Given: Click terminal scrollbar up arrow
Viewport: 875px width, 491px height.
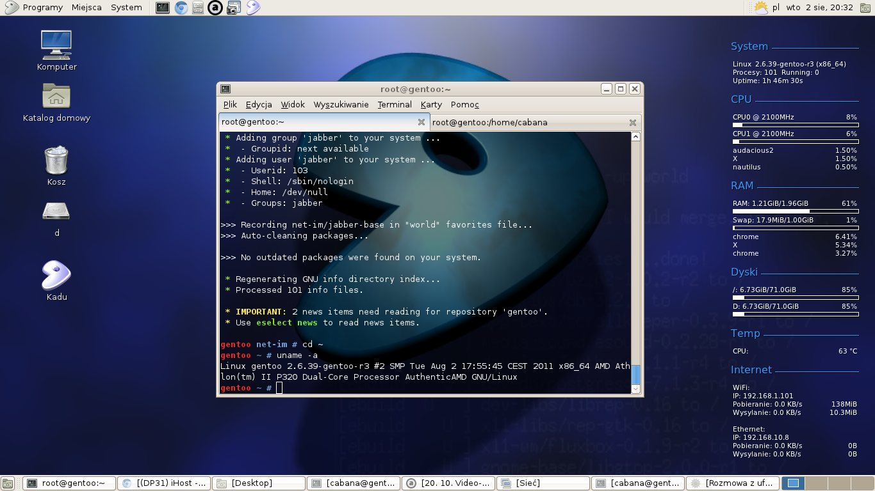Looking at the screenshot, I should click(x=635, y=137).
